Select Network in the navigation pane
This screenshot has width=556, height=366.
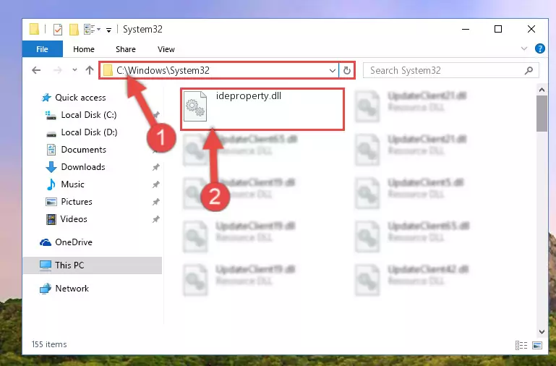point(72,289)
